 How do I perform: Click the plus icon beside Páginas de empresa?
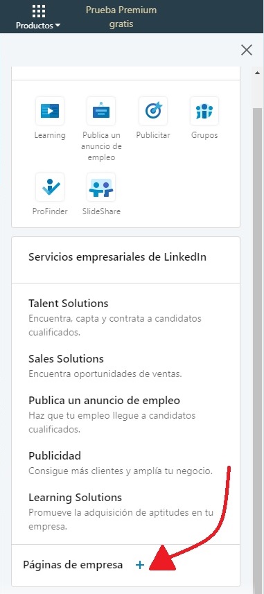[x=140, y=565]
